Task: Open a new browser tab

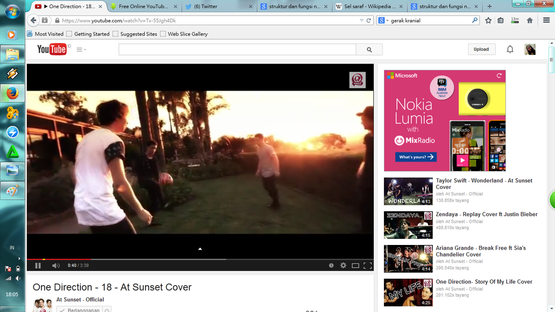Action: click(489, 6)
